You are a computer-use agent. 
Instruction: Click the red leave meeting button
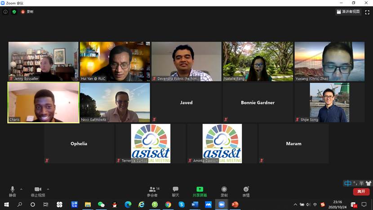361,192
